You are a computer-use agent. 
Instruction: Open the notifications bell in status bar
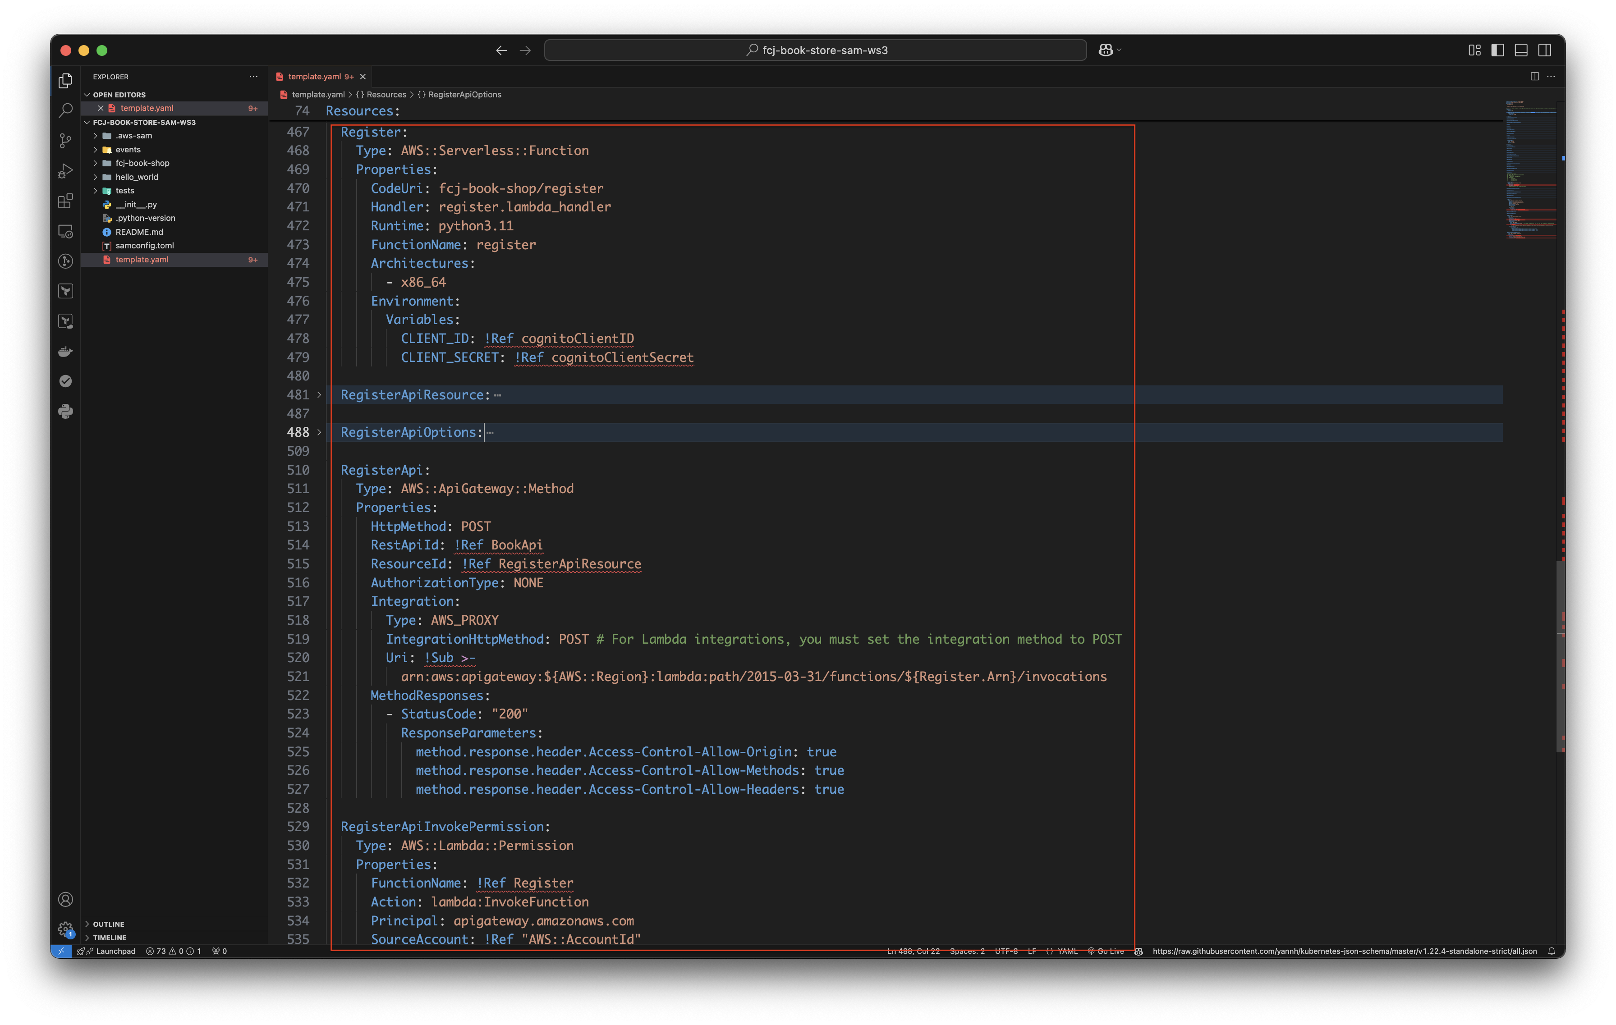(1552, 951)
